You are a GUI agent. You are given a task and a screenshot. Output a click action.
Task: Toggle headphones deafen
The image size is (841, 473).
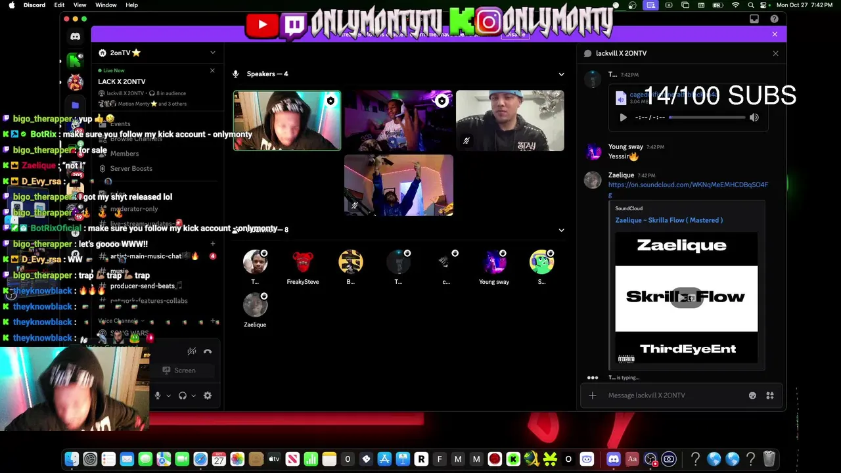coord(183,395)
